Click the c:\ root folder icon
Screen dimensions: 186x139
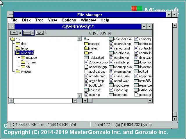pos(12,39)
